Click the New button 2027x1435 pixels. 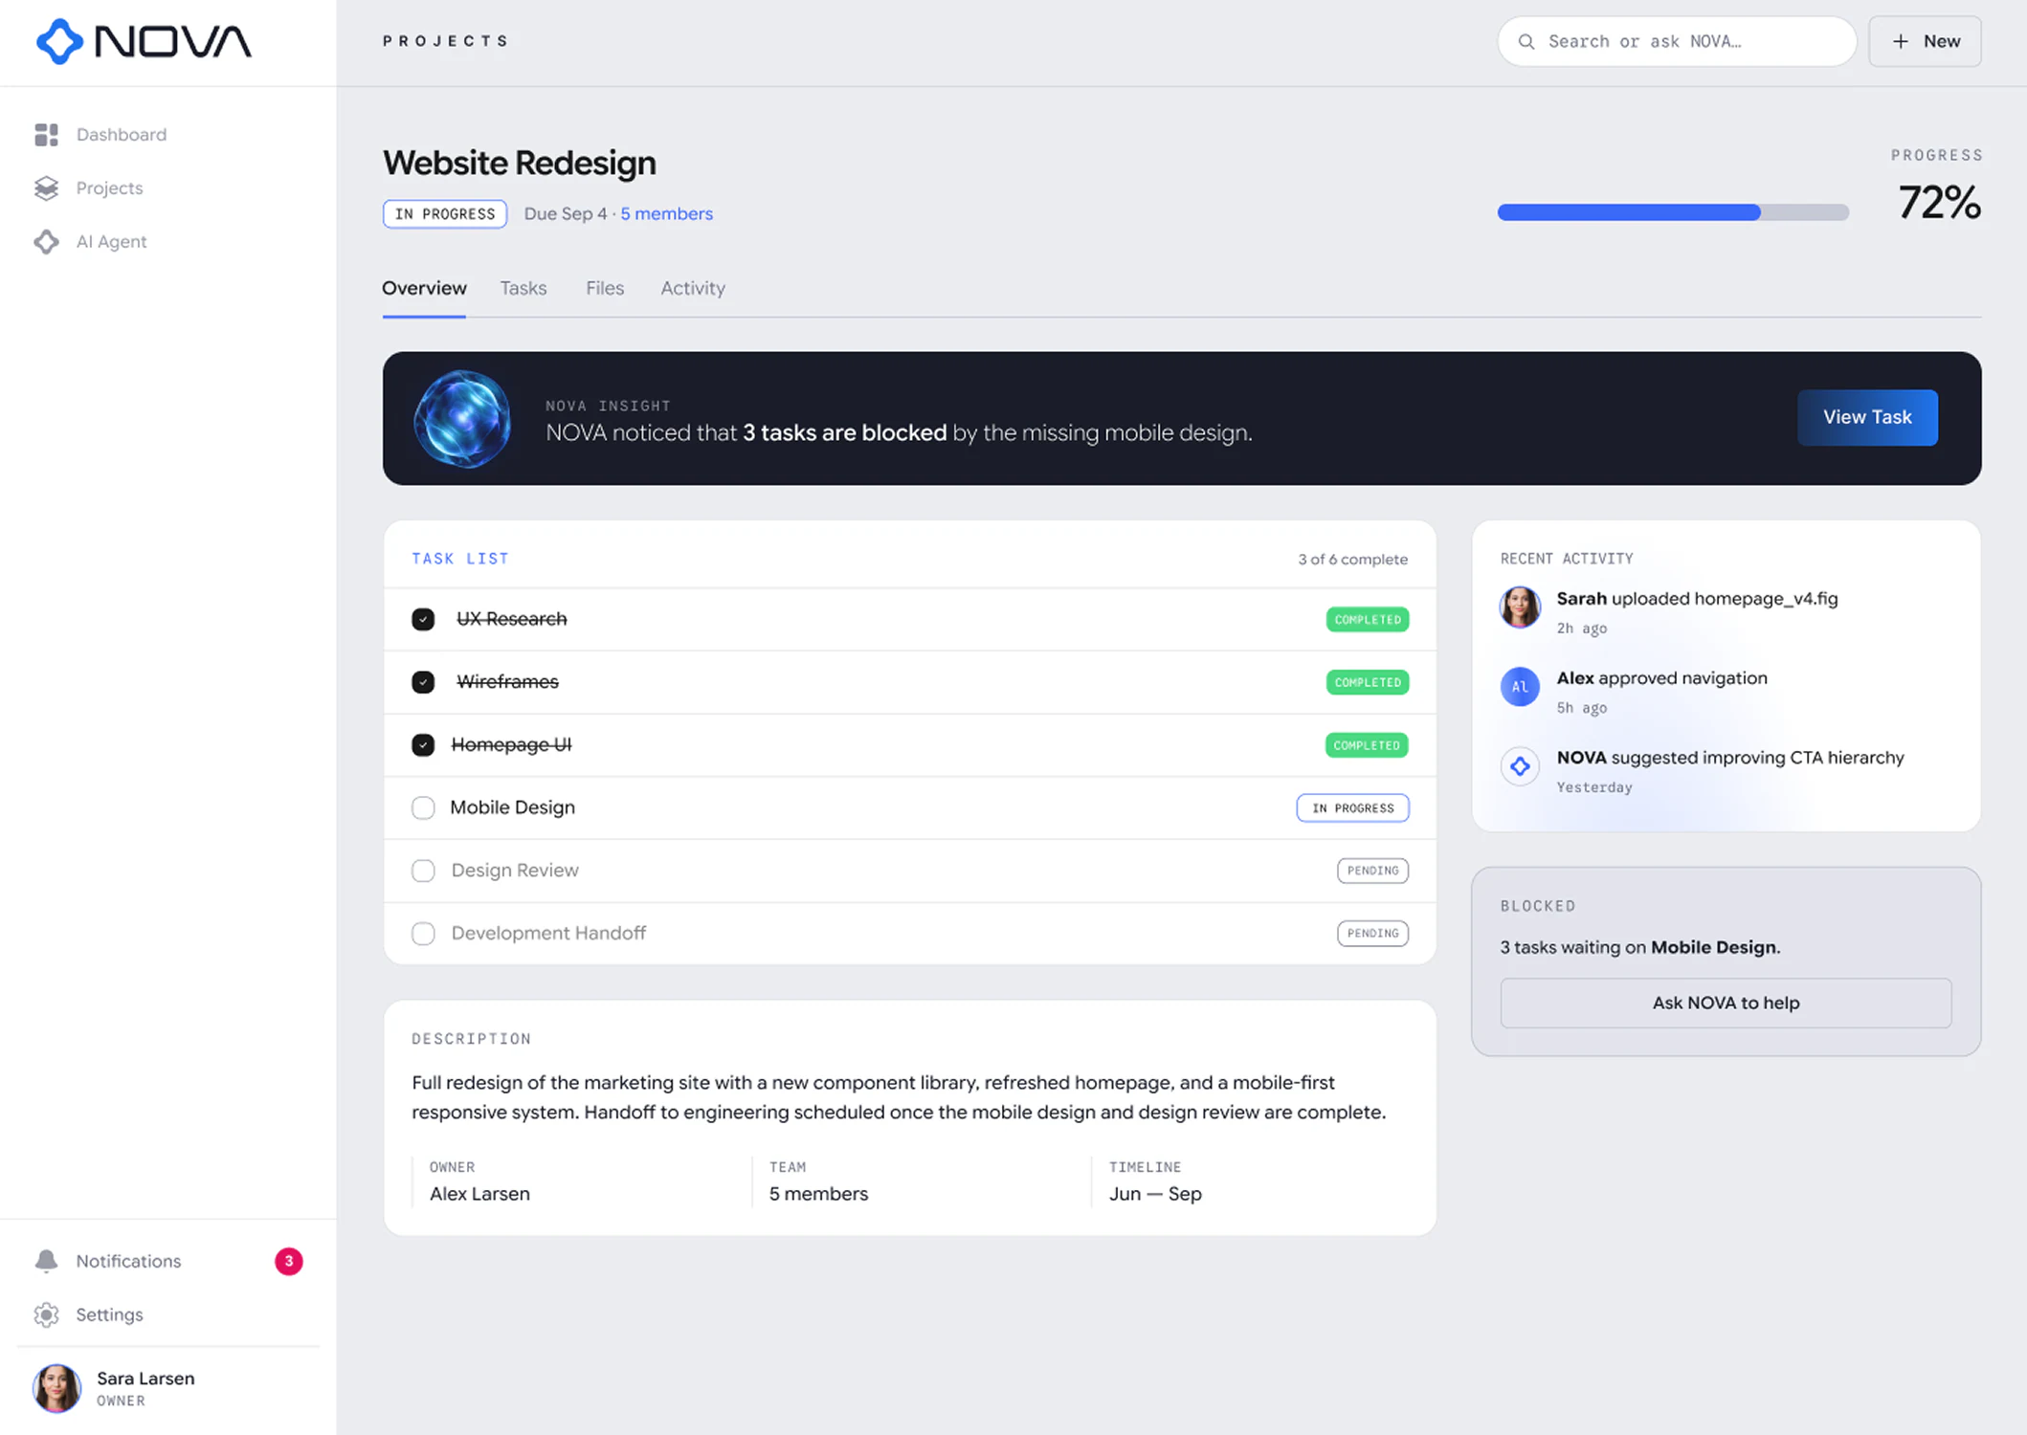coord(1925,41)
